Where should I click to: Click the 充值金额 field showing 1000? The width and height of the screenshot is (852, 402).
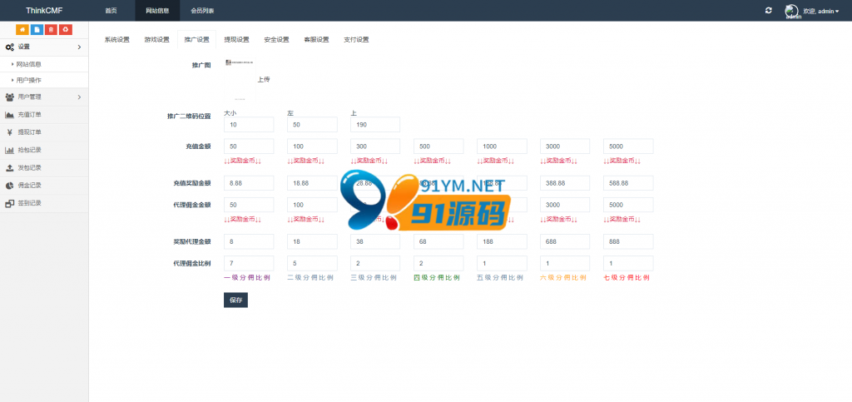click(x=502, y=146)
